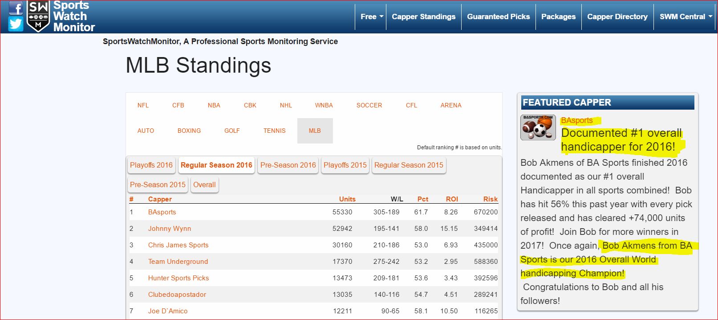Open Clubedoapostador capper link
Image resolution: width=718 pixels, height=320 pixels.
click(x=177, y=295)
